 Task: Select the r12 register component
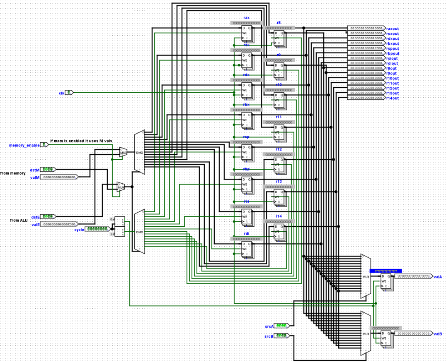(279, 165)
